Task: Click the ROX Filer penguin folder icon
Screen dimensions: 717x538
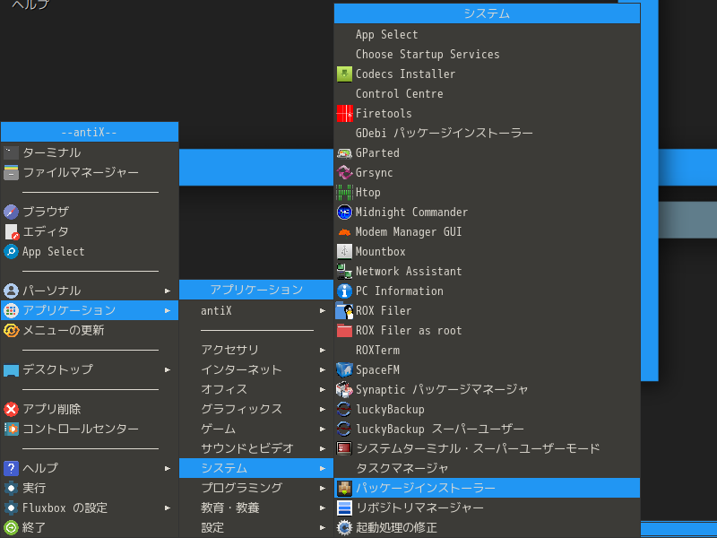Action: (344, 310)
